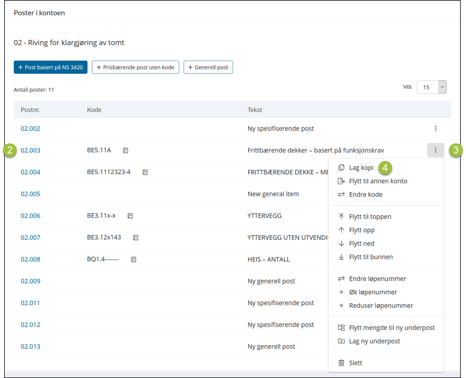Viewport: 466px width, 378px height.
Task: Open post 02.008 link
Action: pyautogui.click(x=30, y=259)
